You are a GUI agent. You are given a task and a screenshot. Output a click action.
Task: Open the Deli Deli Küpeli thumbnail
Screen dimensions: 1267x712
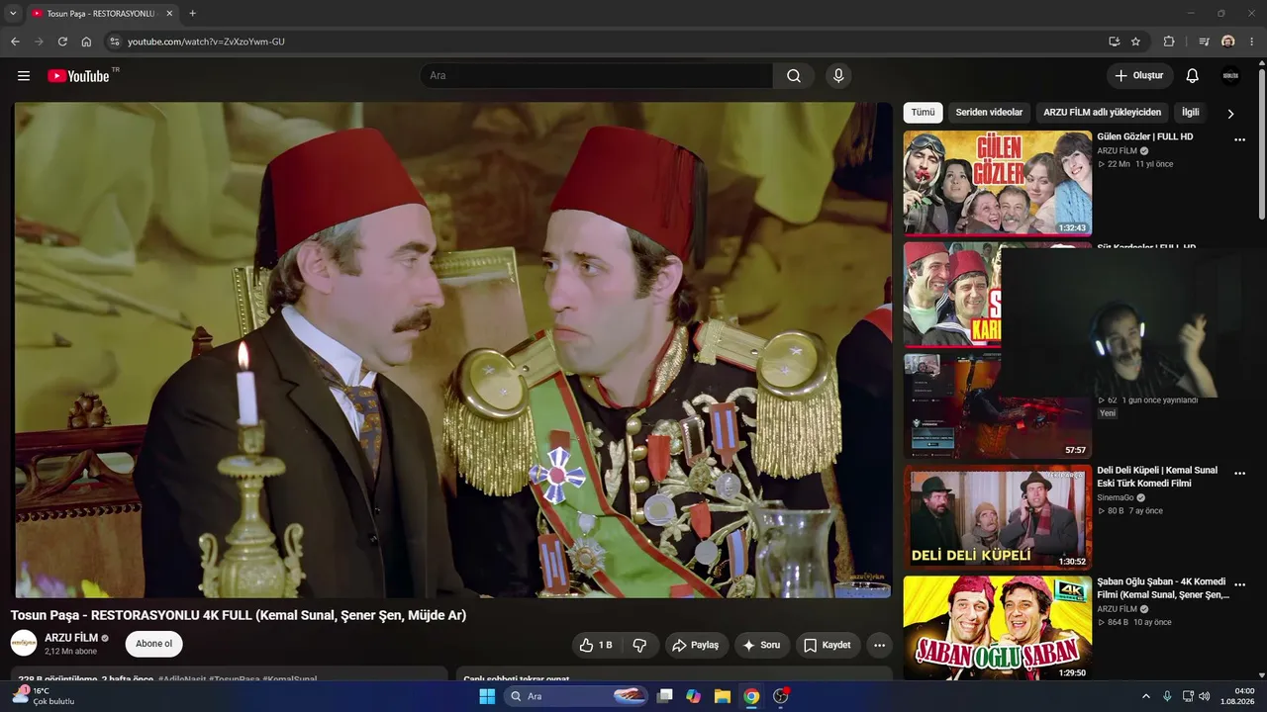click(x=998, y=517)
